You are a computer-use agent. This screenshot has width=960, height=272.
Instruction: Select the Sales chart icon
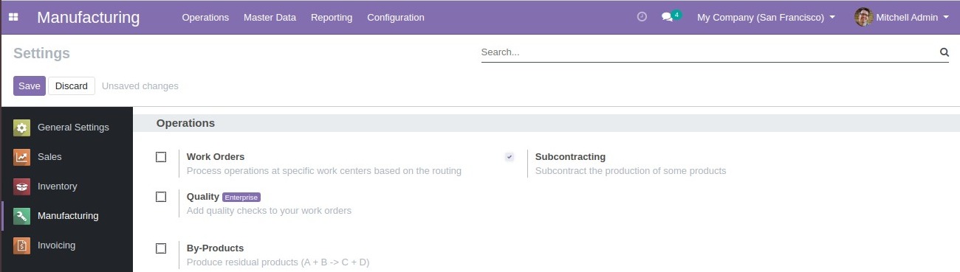(x=22, y=157)
